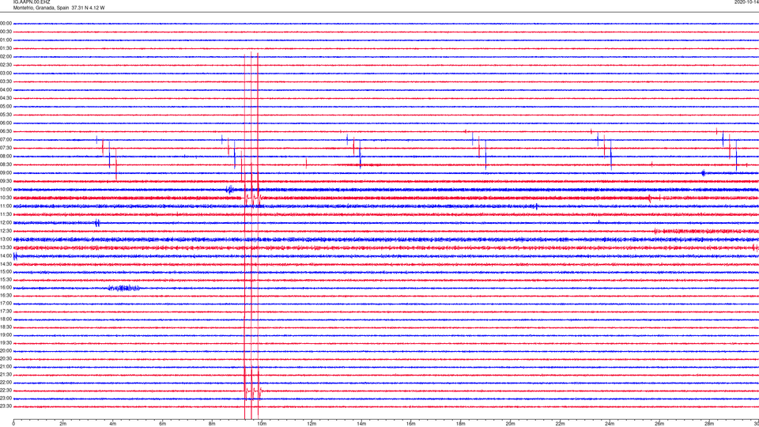Click the 12:00 time label
Image resolution: width=759 pixels, height=427 pixels.
click(6, 223)
